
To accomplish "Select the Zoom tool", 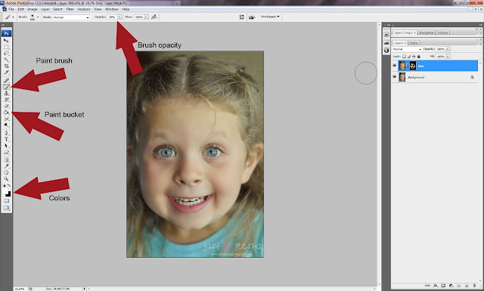I will click(6, 179).
